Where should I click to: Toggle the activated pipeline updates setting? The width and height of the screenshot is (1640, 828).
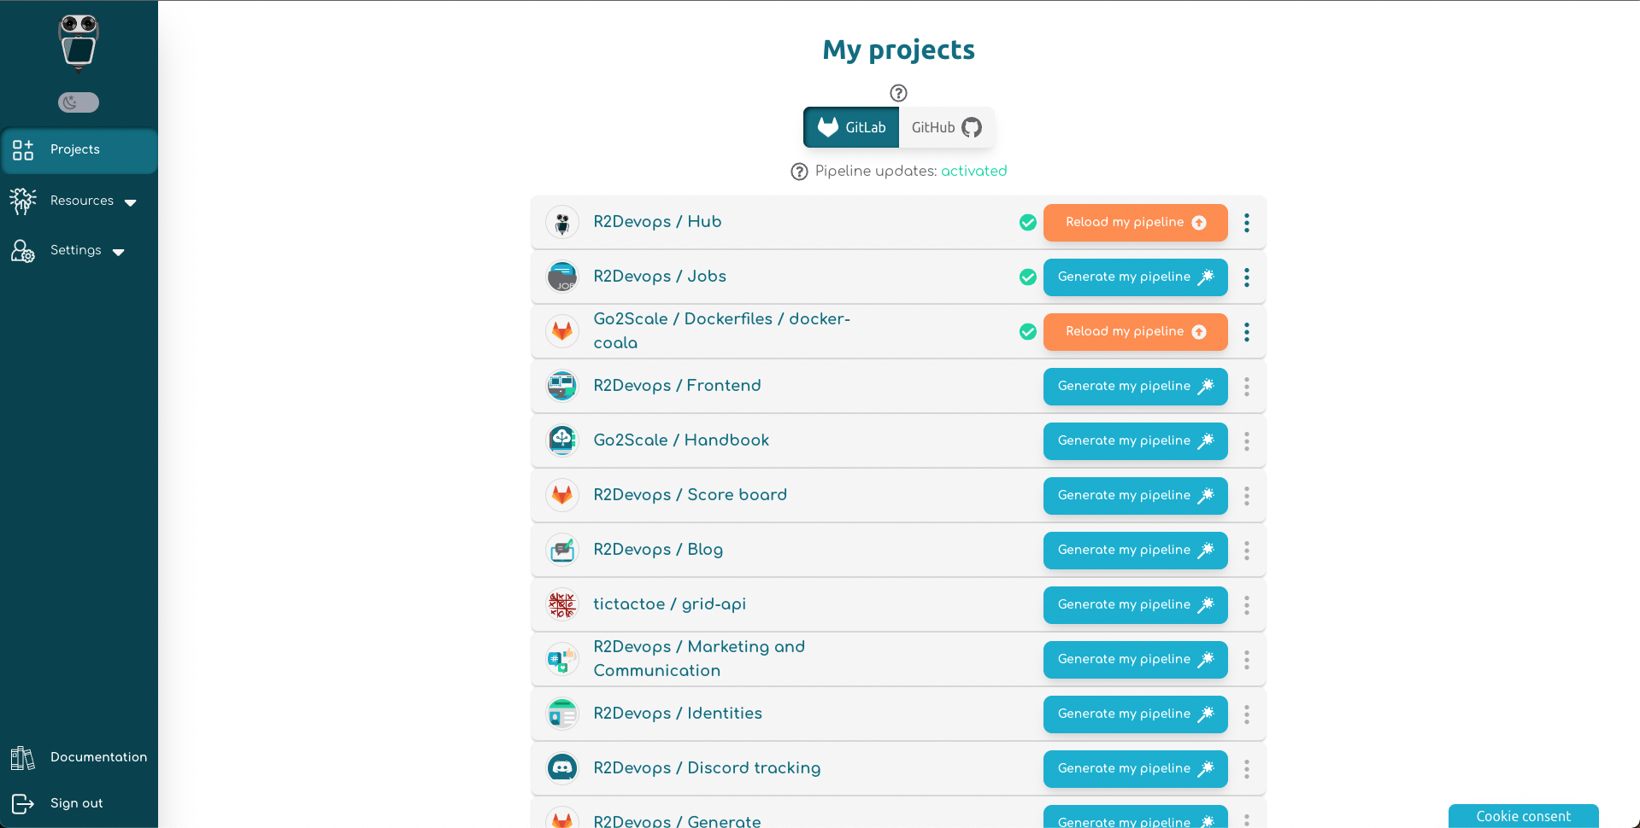point(973,171)
